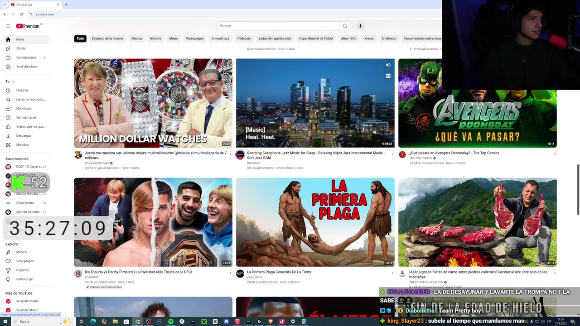Open a new browser tab
Image resolution: width=580 pixels, height=326 pixels.
66,5
